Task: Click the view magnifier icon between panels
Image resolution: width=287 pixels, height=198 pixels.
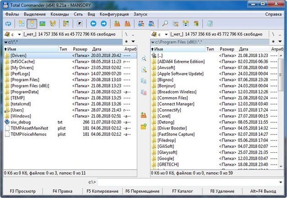Action: pos(144,59)
